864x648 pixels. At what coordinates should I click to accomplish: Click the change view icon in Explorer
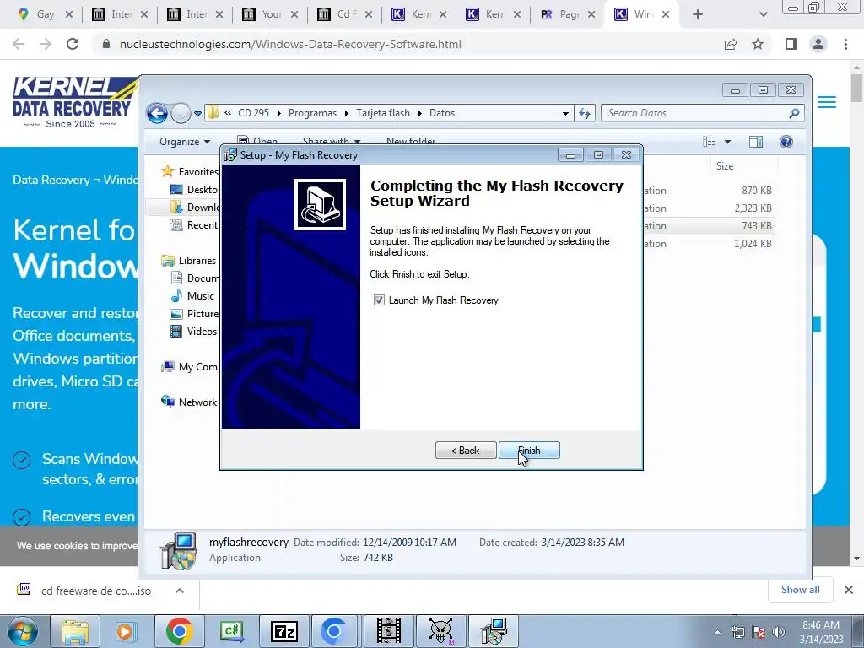pyautogui.click(x=709, y=142)
